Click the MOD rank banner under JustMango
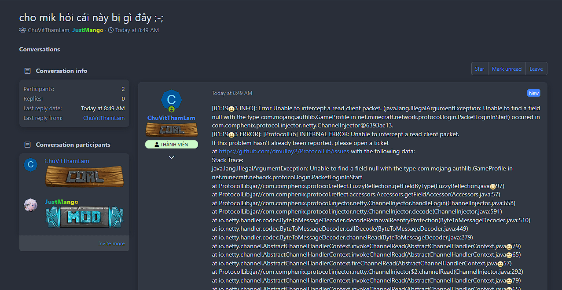Image resolution: width=562 pixels, height=290 pixels. 84,217
